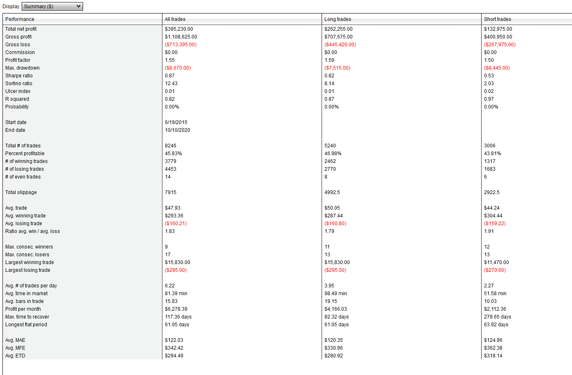
Task: Select Avg. MAE value $122.03
Action: (x=174, y=340)
